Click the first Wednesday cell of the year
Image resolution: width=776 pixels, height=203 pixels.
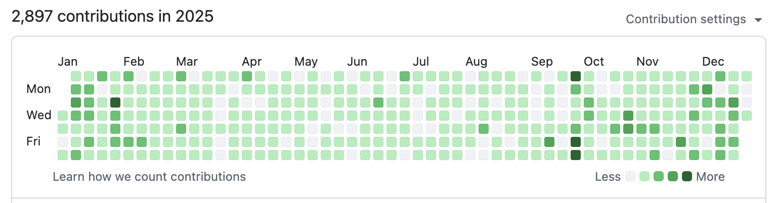pyautogui.click(x=63, y=116)
